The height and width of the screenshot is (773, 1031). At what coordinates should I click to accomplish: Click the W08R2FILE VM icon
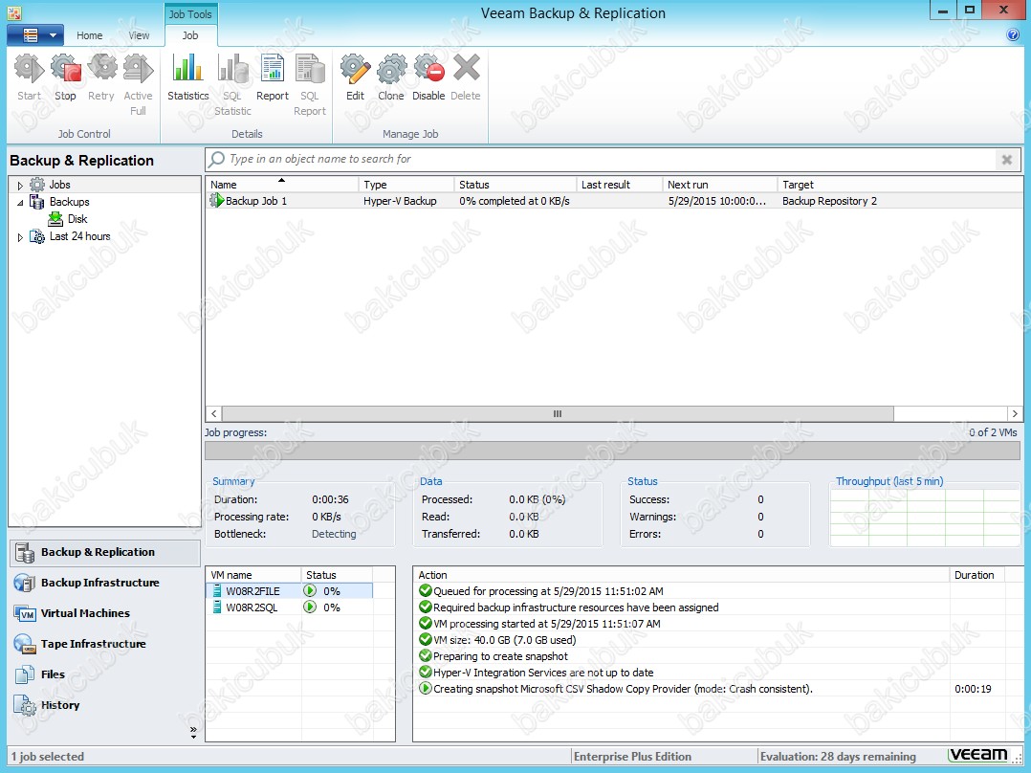(x=217, y=591)
